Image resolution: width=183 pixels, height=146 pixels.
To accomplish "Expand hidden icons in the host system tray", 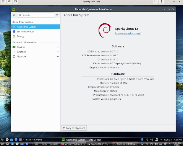I will pos(170,144).
